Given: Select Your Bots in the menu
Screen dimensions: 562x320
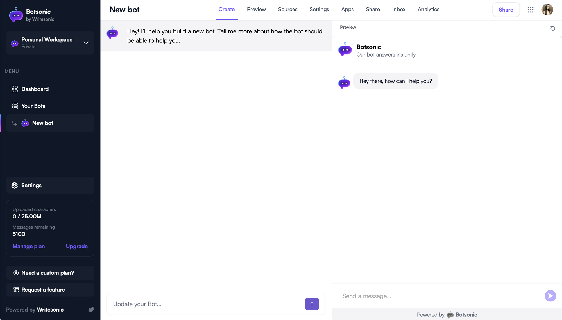Looking at the screenshot, I should pos(33,106).
